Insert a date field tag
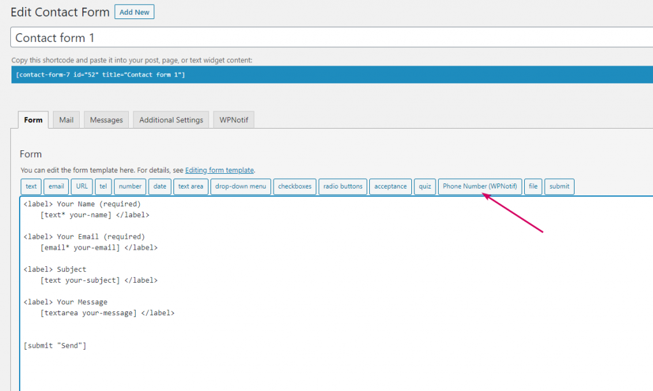This screenshot has width=653, height=391. tap(159, 187)
